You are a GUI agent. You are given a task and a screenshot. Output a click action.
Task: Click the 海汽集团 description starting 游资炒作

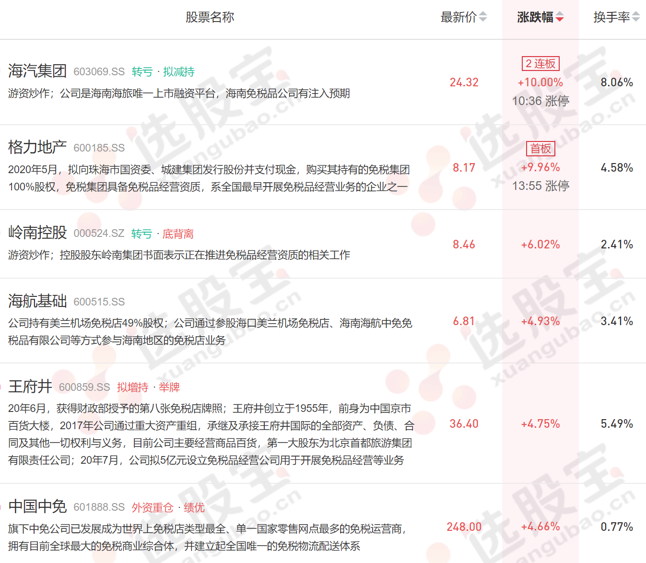(x=179, y=94)
